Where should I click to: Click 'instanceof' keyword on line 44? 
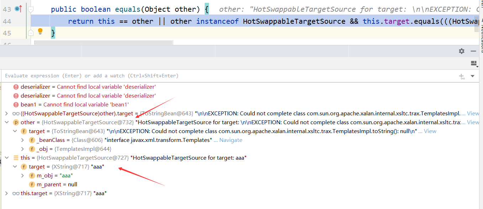[217, 21]
